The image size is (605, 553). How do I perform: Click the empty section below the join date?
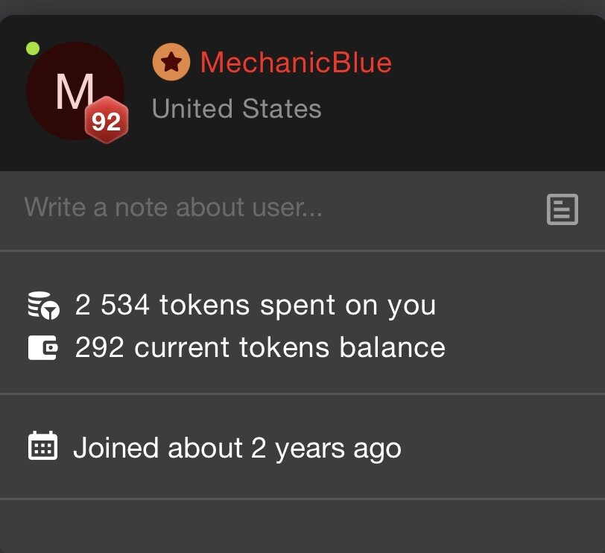point(302,526)
